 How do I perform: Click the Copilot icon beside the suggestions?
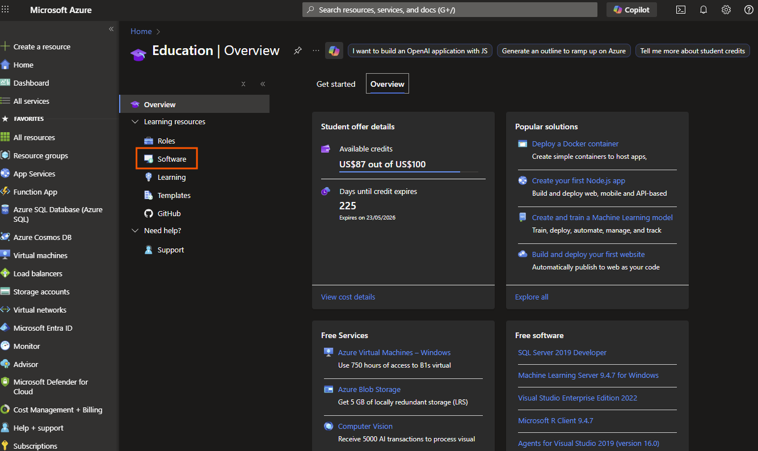click(x=334, y=50)
